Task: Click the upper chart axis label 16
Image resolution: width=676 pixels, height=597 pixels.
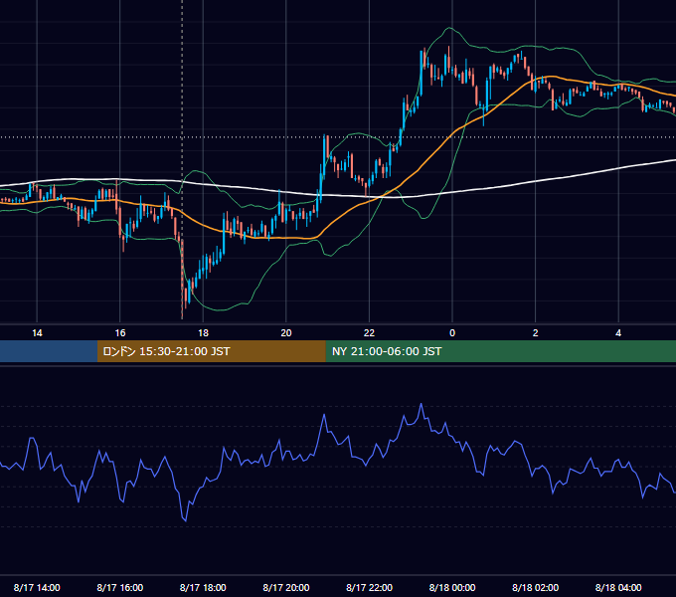Action: (x=120, y=333)
